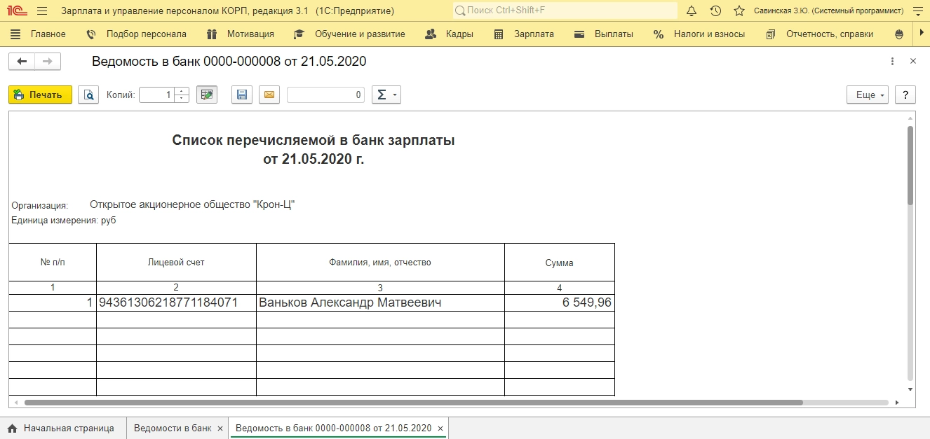Open the Выплаты section
The height and width of the screenshot is (439, 930).
click(x=603, y=34)
